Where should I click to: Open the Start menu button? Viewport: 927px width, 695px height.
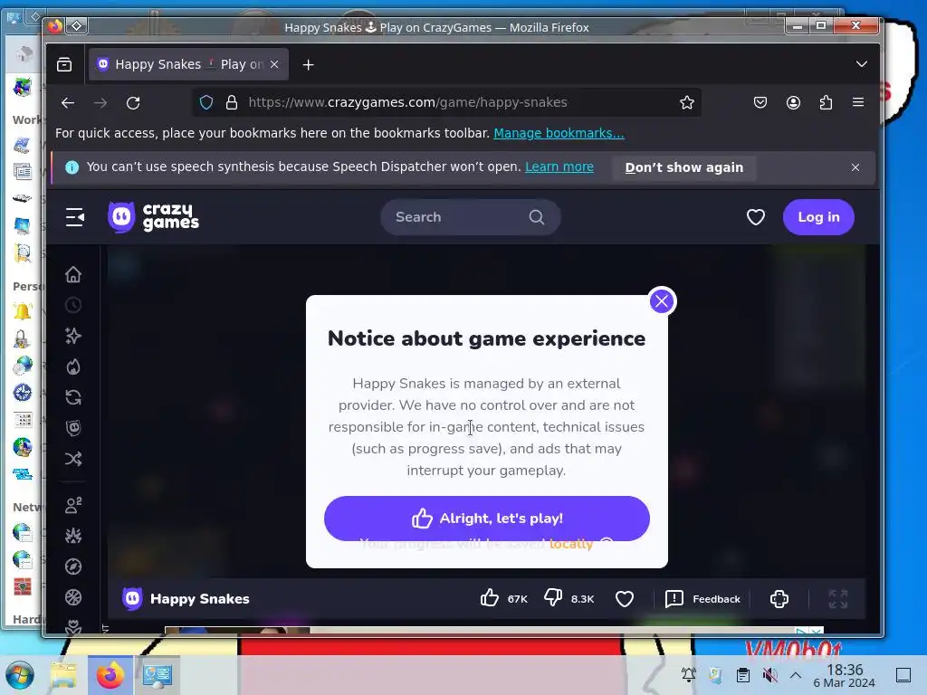(20, 675)
